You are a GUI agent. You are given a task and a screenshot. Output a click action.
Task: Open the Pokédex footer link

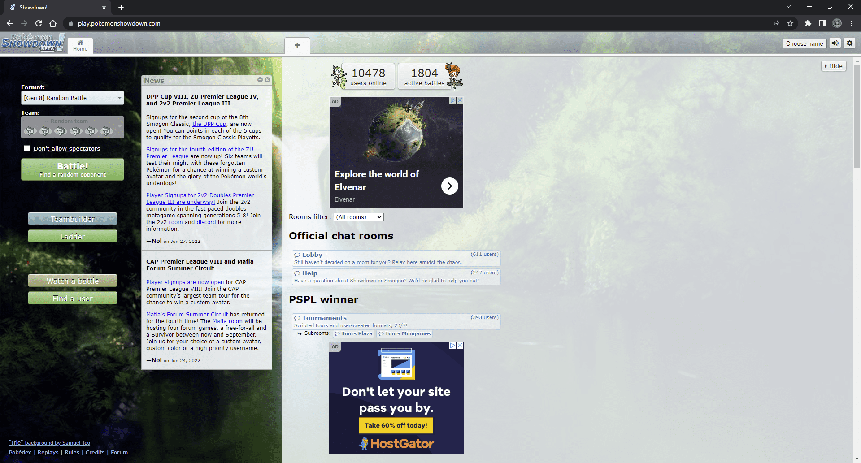[20, 453]
